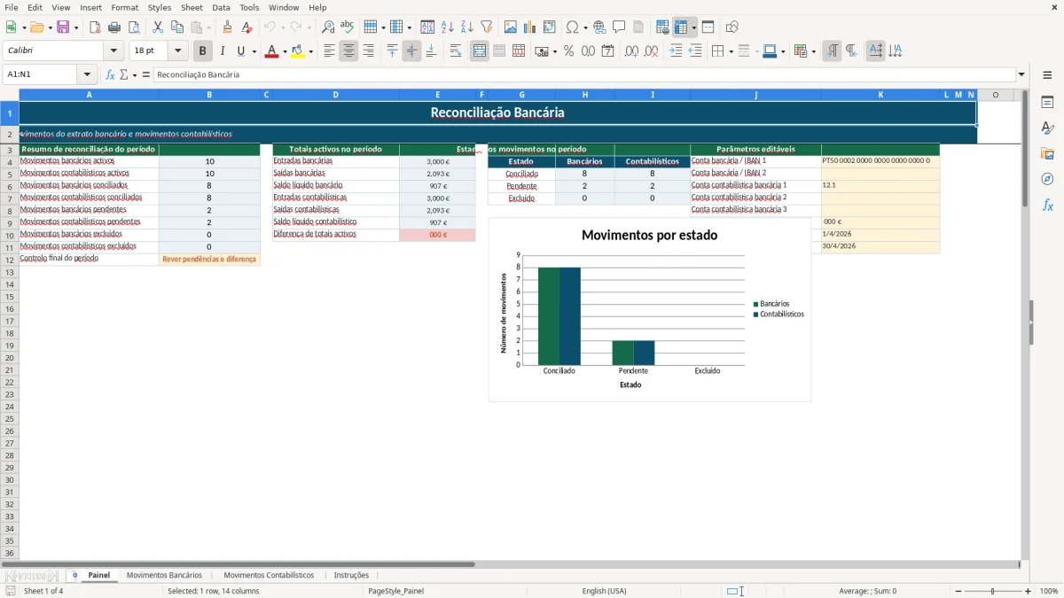The width and height of the screenshot is (1064, 598).
Task: Format cell as percent
Action: pos(569,51)
